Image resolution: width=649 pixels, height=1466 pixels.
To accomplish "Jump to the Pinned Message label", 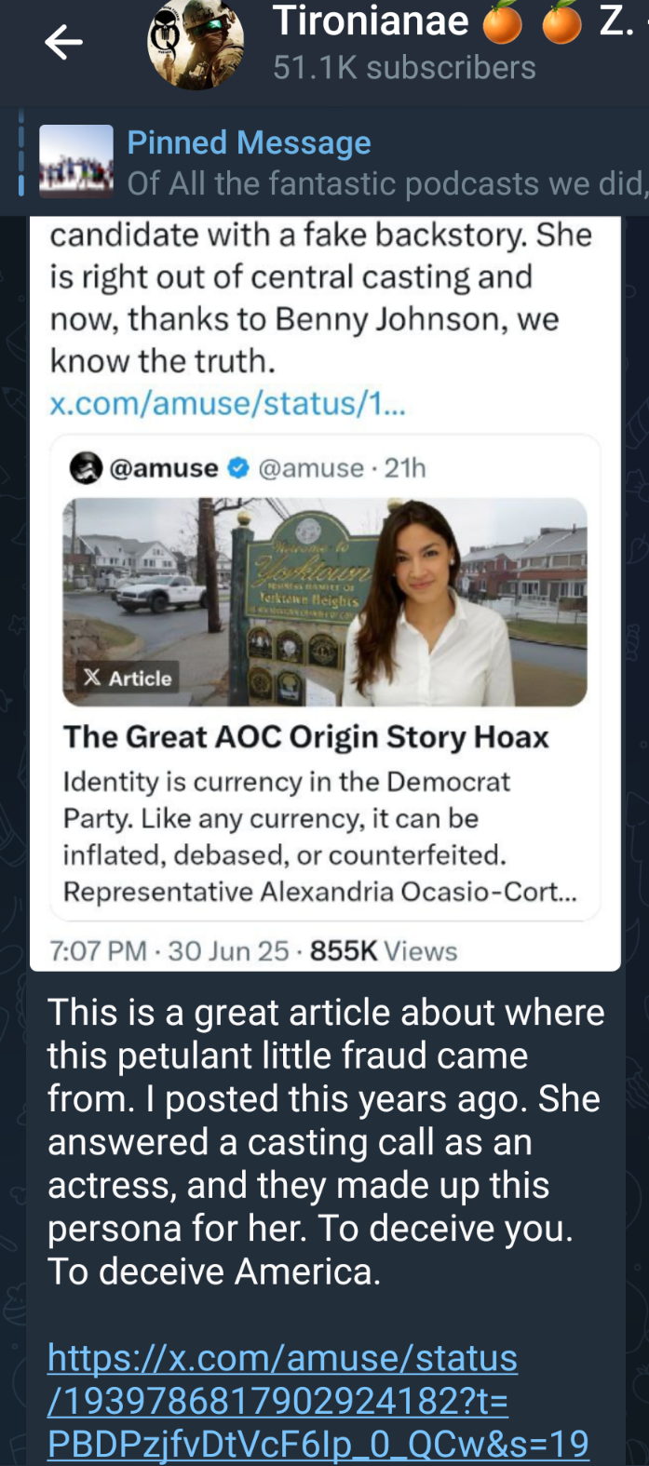I will (x=249, y=142).
